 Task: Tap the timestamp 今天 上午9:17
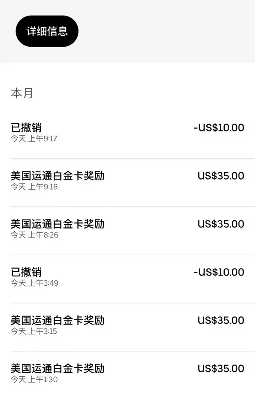[33, 138]
